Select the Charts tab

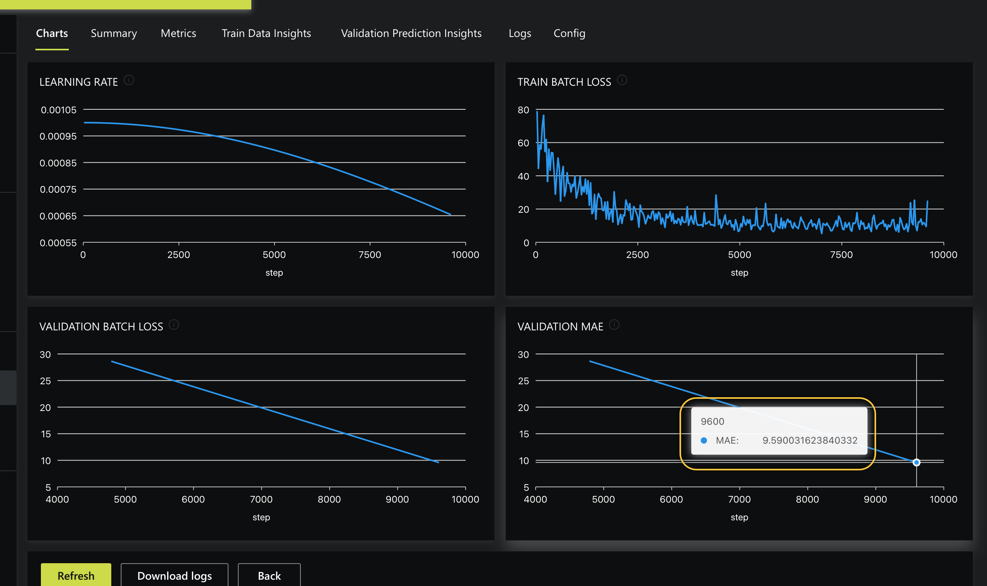click(x=52, y=33)
